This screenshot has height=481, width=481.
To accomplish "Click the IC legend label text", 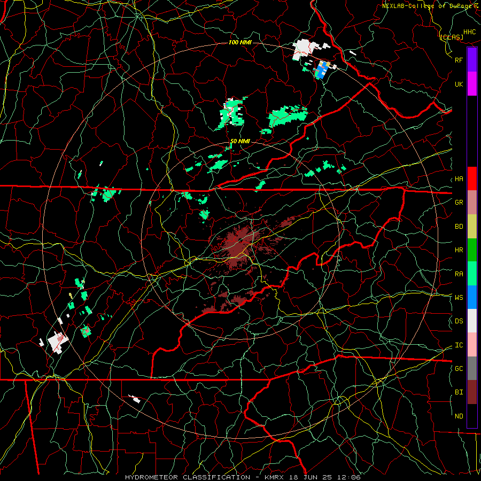I will (459, 345).
